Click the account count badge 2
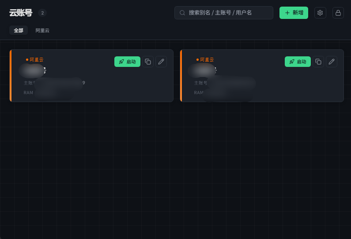The width and height of the screenshot is (351, 239). [x=42, y=13]
